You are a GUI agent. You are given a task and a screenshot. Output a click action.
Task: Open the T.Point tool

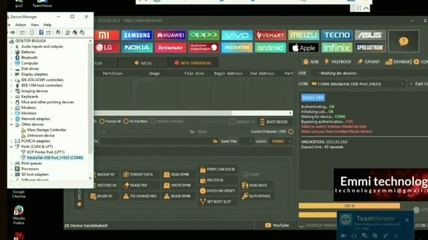click(x=368, y=62)
